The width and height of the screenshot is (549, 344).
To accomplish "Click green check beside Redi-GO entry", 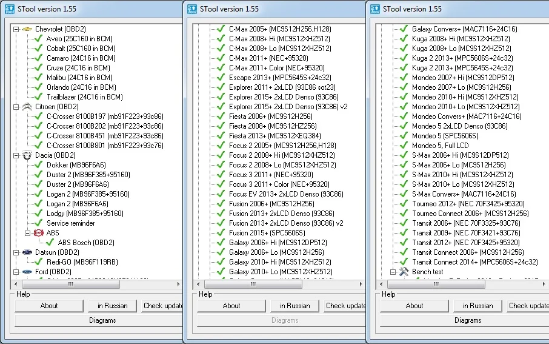I will click(x=39, y=262).
